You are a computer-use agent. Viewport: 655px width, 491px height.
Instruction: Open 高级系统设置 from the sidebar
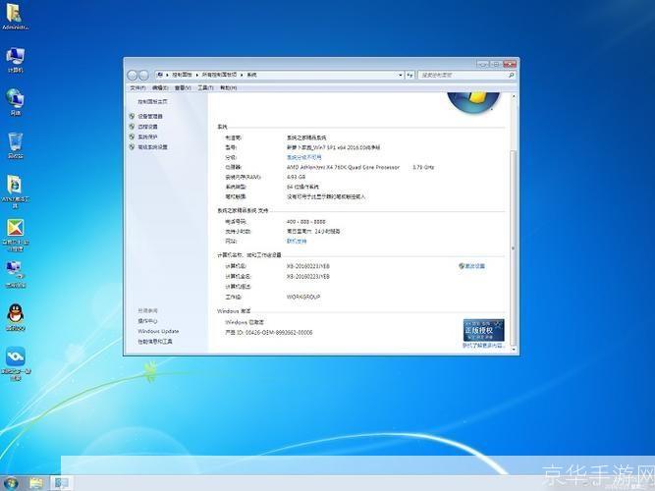point(152,147)
